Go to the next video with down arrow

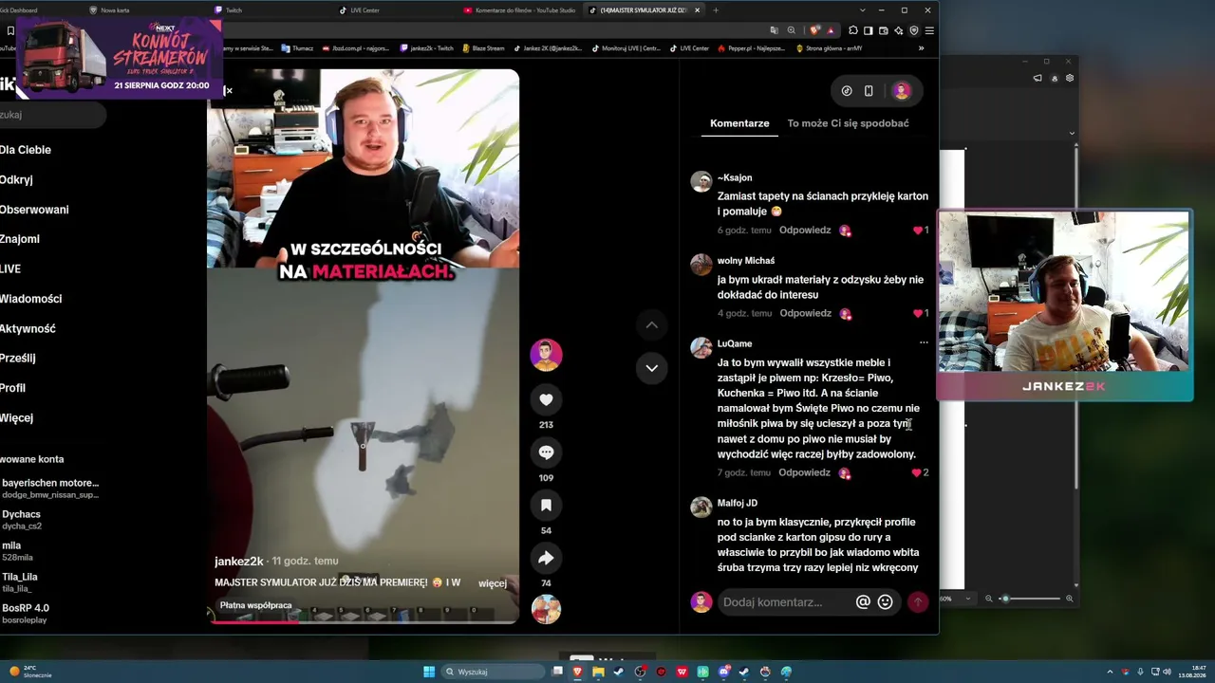[x=651, y=368]
